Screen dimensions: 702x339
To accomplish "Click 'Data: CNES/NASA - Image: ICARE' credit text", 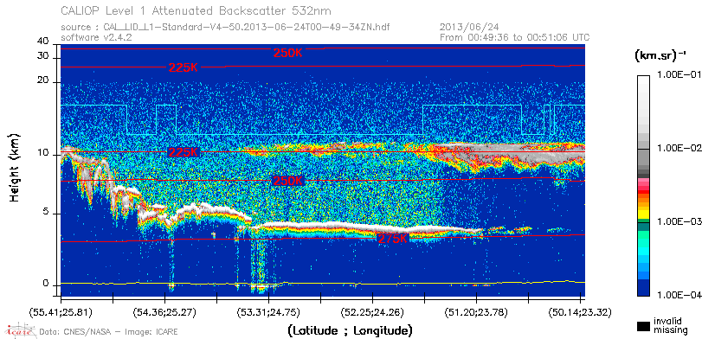I will coord(109,332).
